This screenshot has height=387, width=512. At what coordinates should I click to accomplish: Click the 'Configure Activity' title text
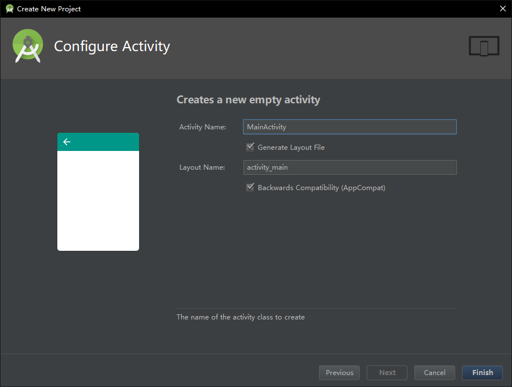pos(112,47)
